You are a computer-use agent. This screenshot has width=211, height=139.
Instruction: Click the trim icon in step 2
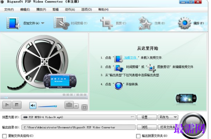point(119,68)
